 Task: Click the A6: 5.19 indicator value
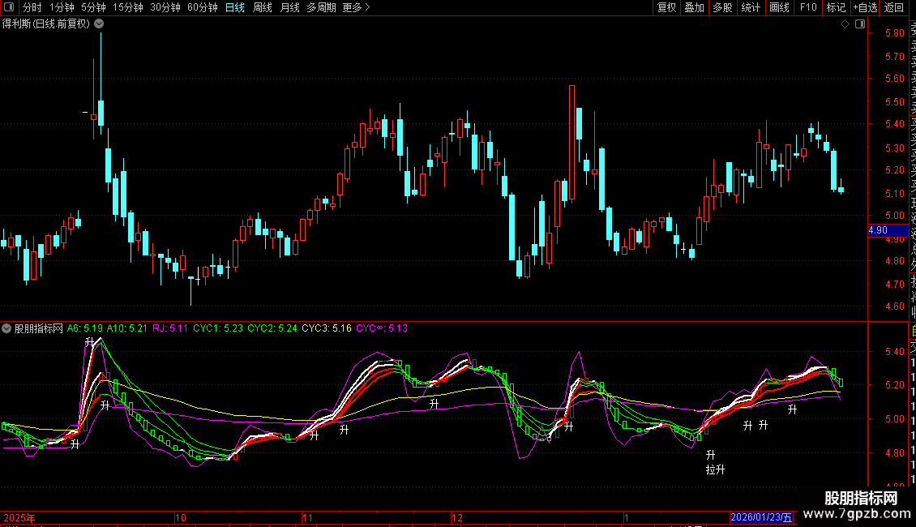click(x=84, y=328)
